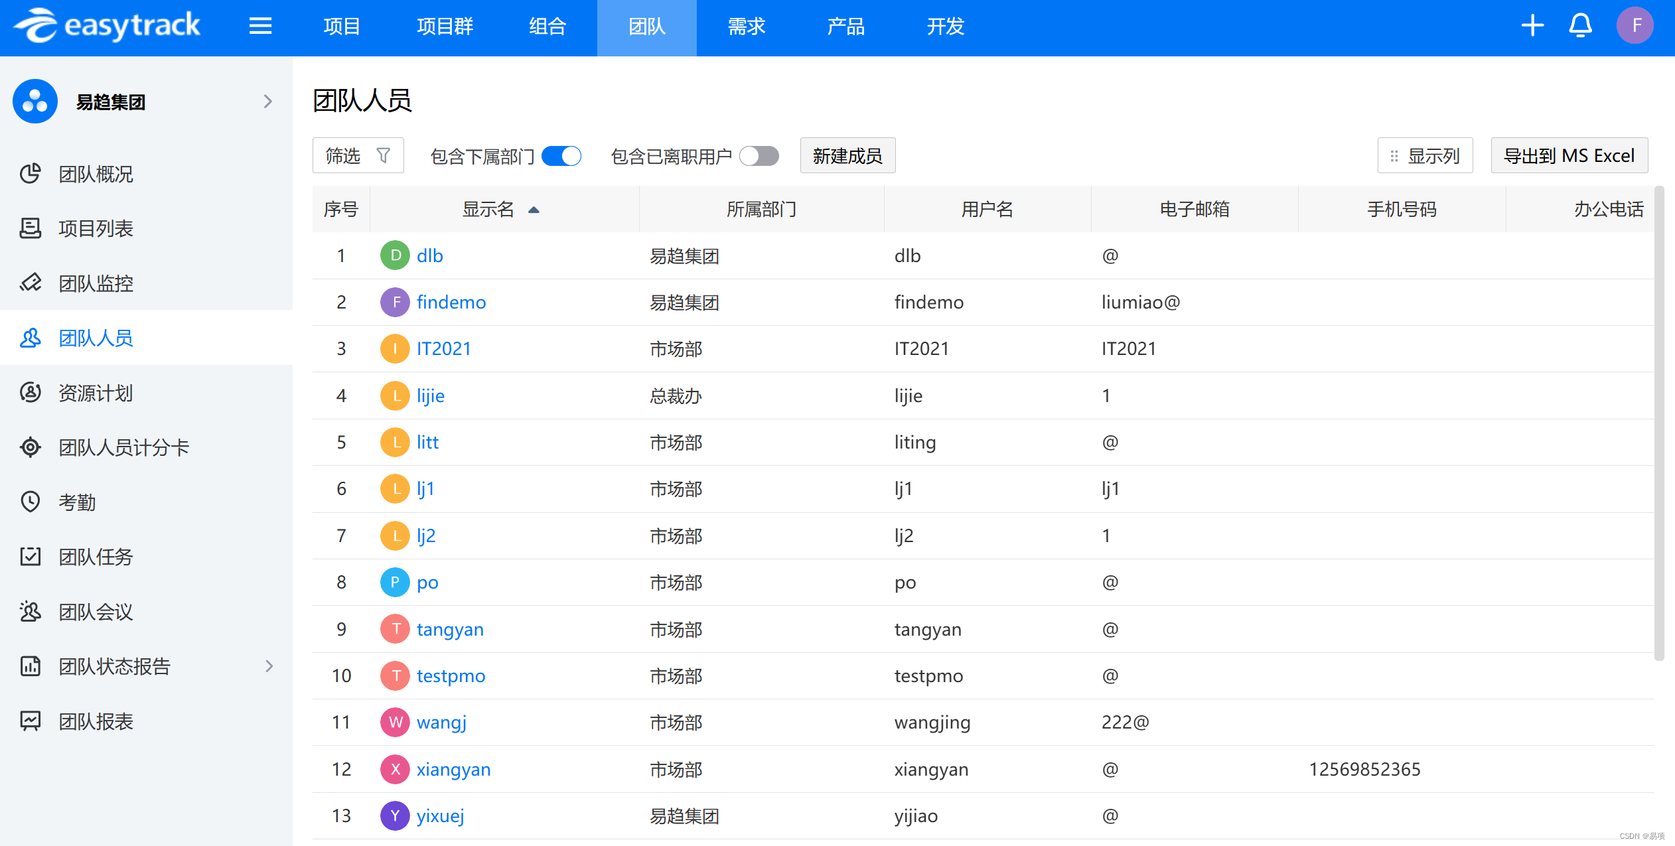The width and height of the screenshot is (1675, 846).
Task: Click the X avatar of xiangyan
Action: pyautogui.click(x=396, y=769)
